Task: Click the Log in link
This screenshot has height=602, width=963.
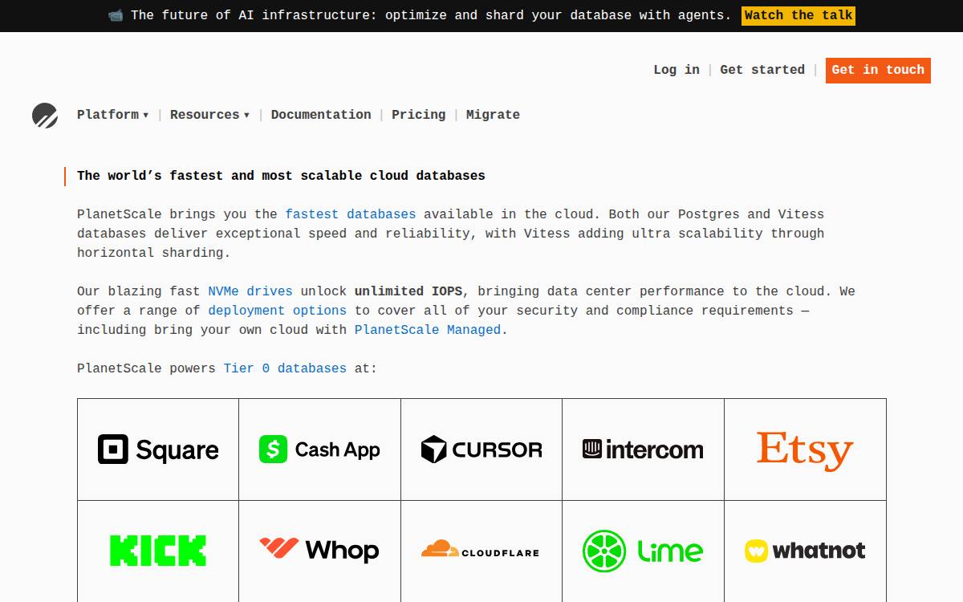Action: pyautogui.click(x=677, y=70)
